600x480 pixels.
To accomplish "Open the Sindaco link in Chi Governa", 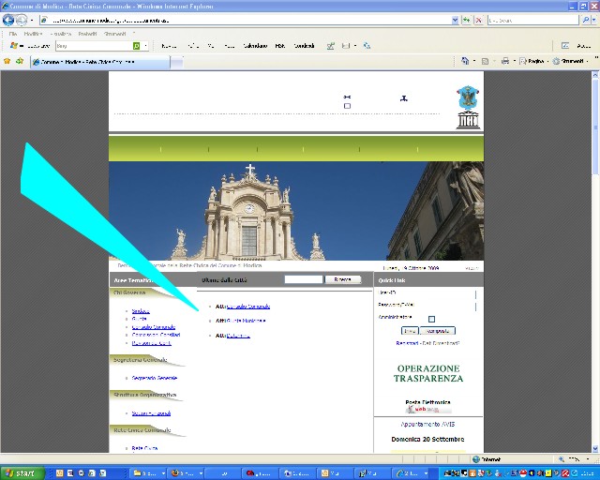I will pyautogui.click(x=141, y=311).
